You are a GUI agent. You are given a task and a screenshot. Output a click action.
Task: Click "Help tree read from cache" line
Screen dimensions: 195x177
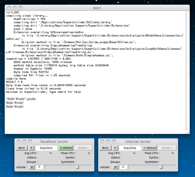pos(46,85)
